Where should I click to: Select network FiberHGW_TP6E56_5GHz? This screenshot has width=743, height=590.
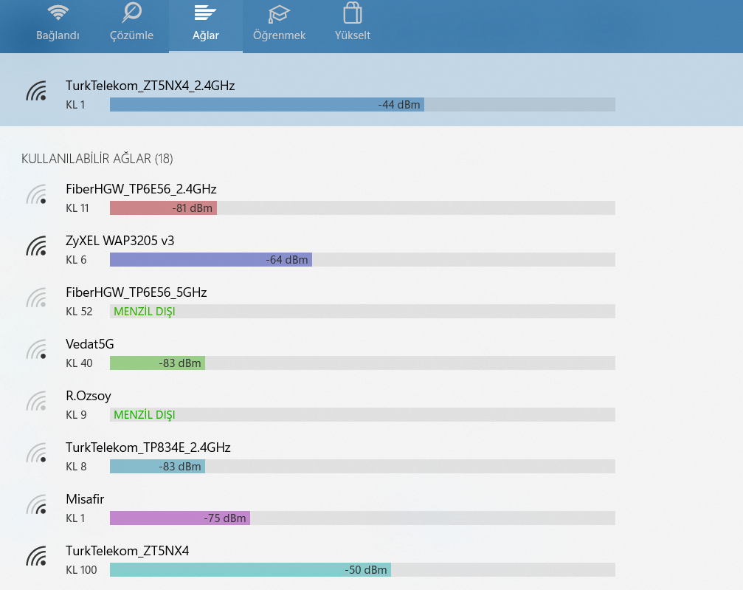[136, 292]
